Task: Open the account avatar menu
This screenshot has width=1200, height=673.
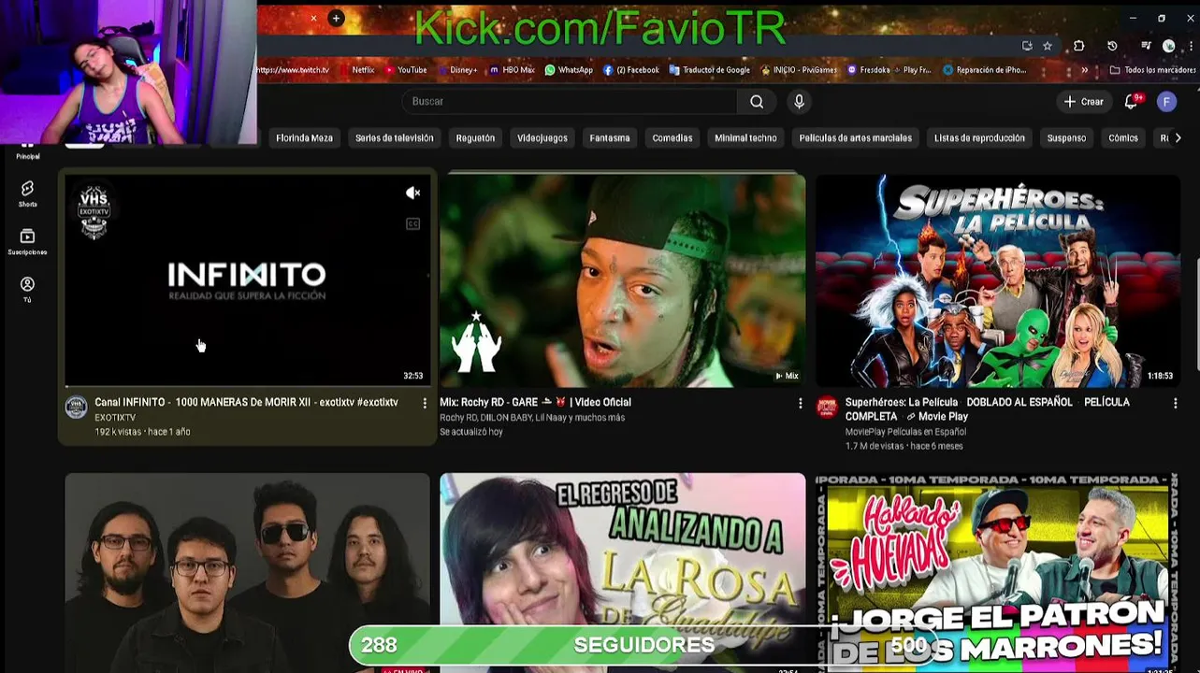Action: [1166, 102]
